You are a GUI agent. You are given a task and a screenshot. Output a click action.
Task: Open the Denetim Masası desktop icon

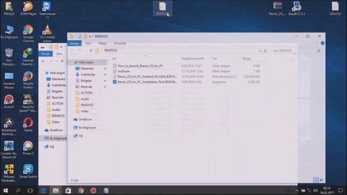tap(9, 80)
